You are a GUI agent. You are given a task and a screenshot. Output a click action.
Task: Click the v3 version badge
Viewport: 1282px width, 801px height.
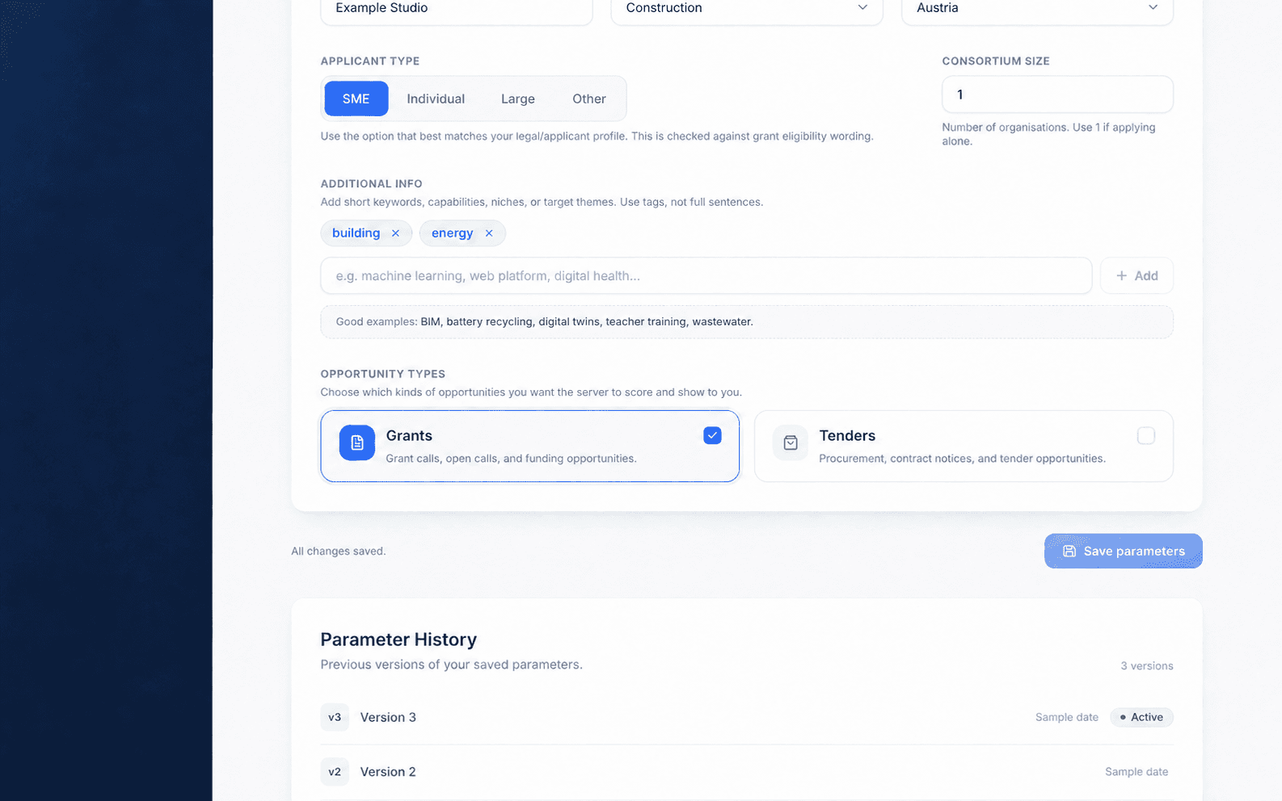335,717
